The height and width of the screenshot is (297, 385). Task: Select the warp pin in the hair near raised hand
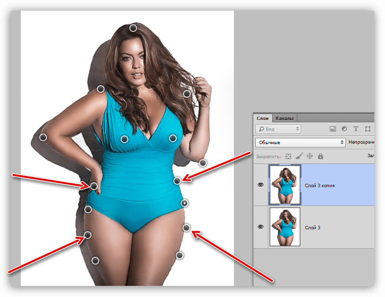187,94
